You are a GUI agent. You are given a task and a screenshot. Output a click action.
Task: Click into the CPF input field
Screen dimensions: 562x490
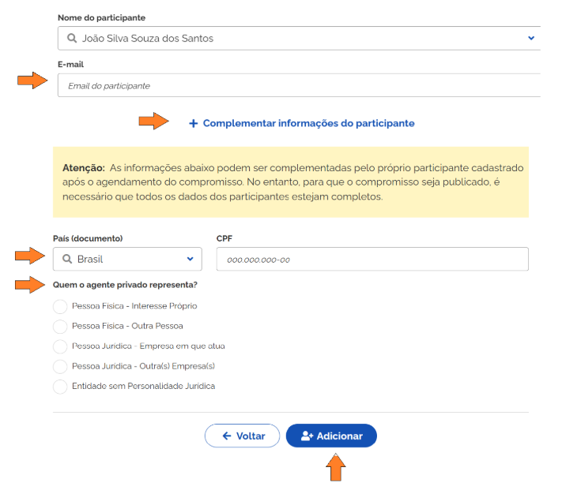point(372,259)
